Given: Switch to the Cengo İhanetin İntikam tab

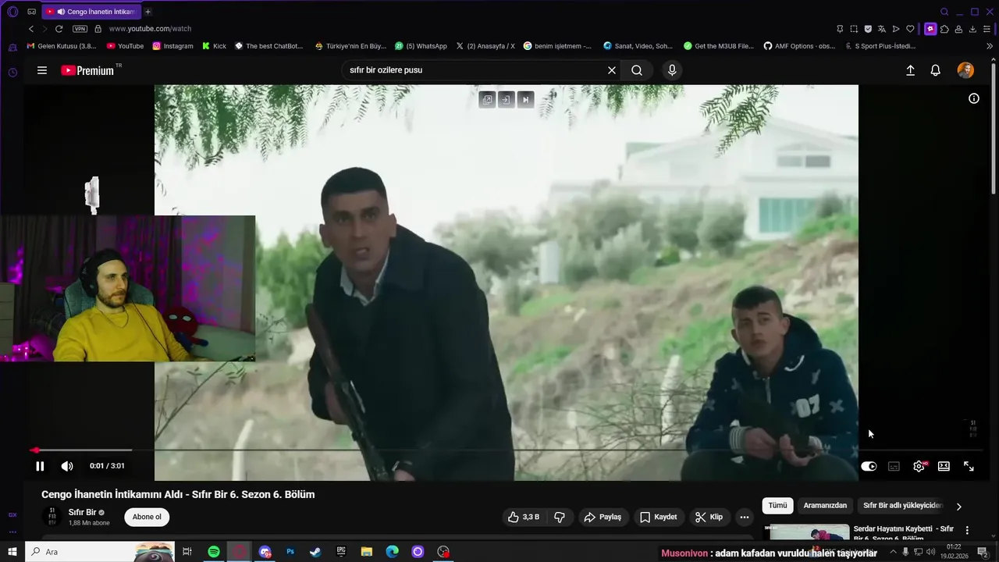Looking at the screenshot, I should [x=91, y=12].
